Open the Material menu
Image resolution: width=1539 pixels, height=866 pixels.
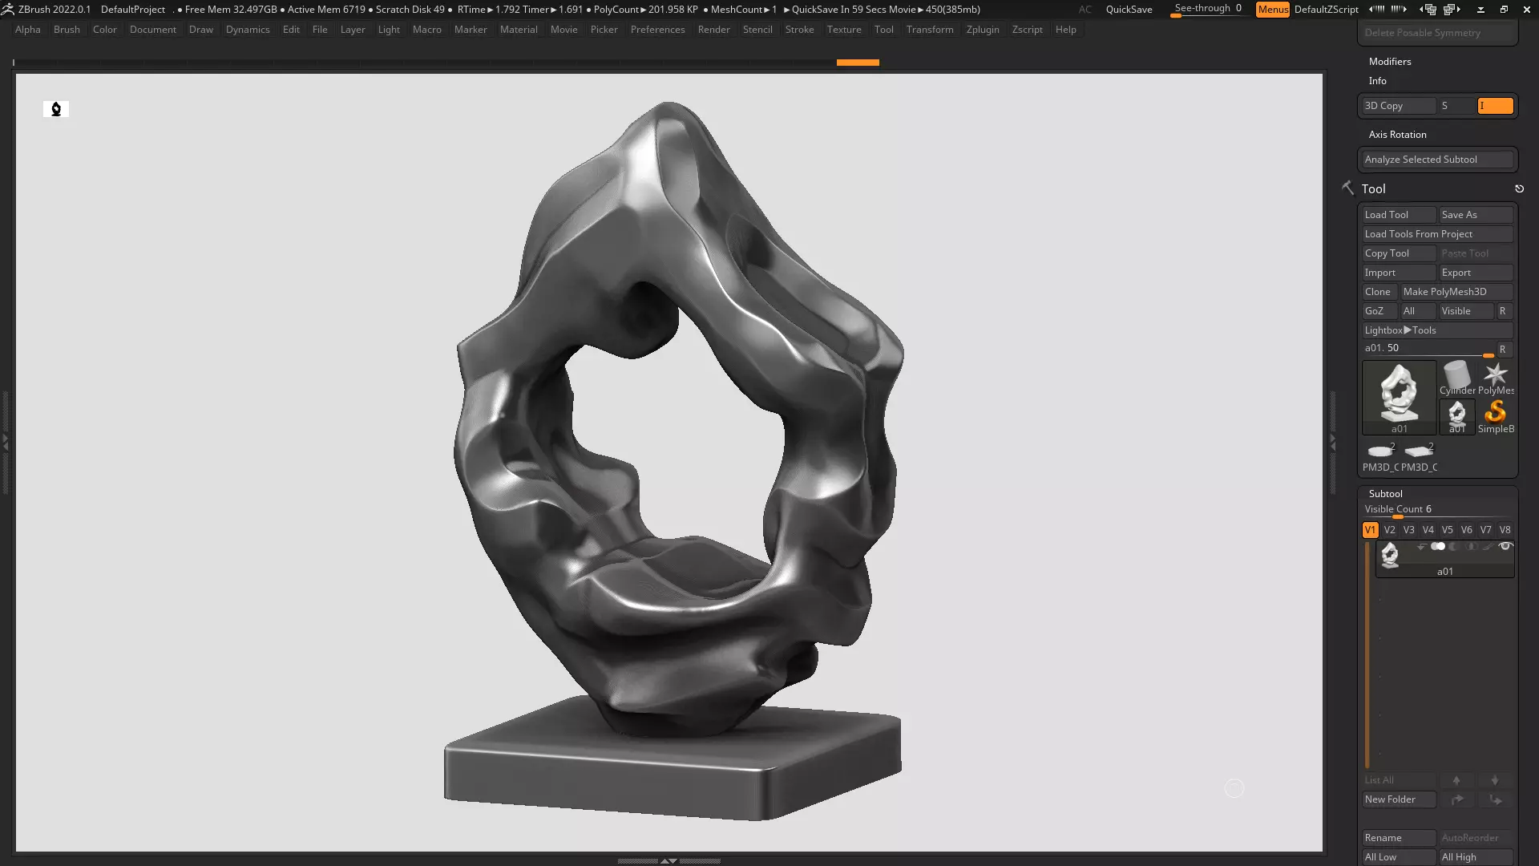pos(519,30)
